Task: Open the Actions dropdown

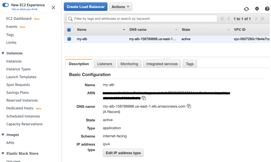Action: click(x=120, y=7)
